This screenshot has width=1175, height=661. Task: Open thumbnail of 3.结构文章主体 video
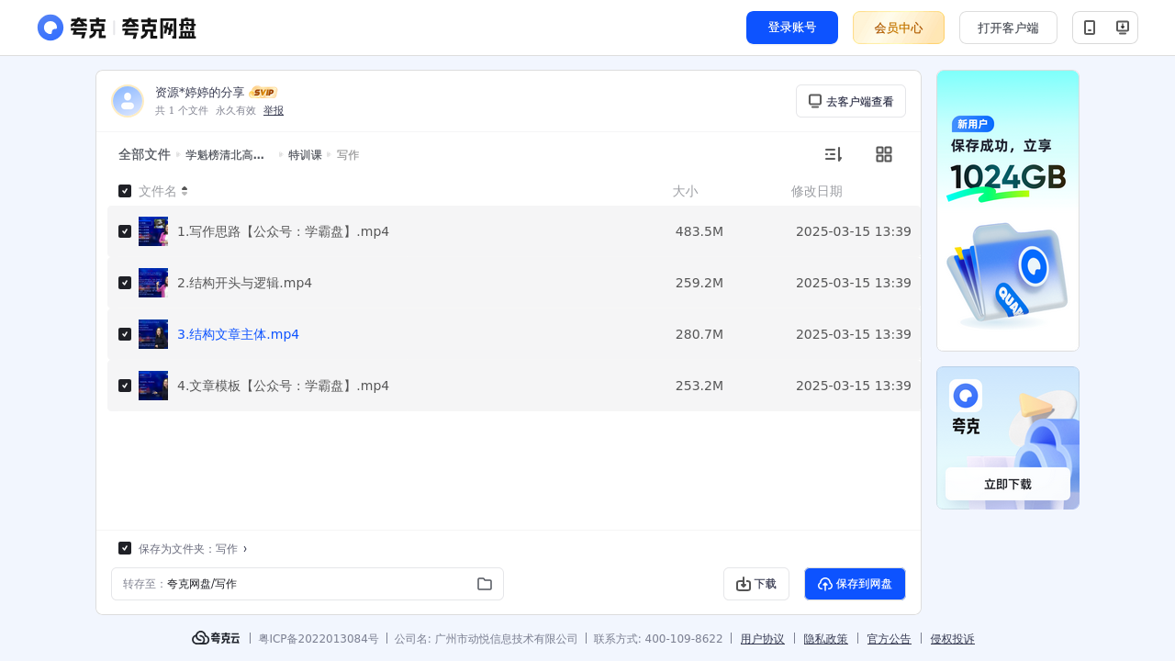[x=153, y=334]
